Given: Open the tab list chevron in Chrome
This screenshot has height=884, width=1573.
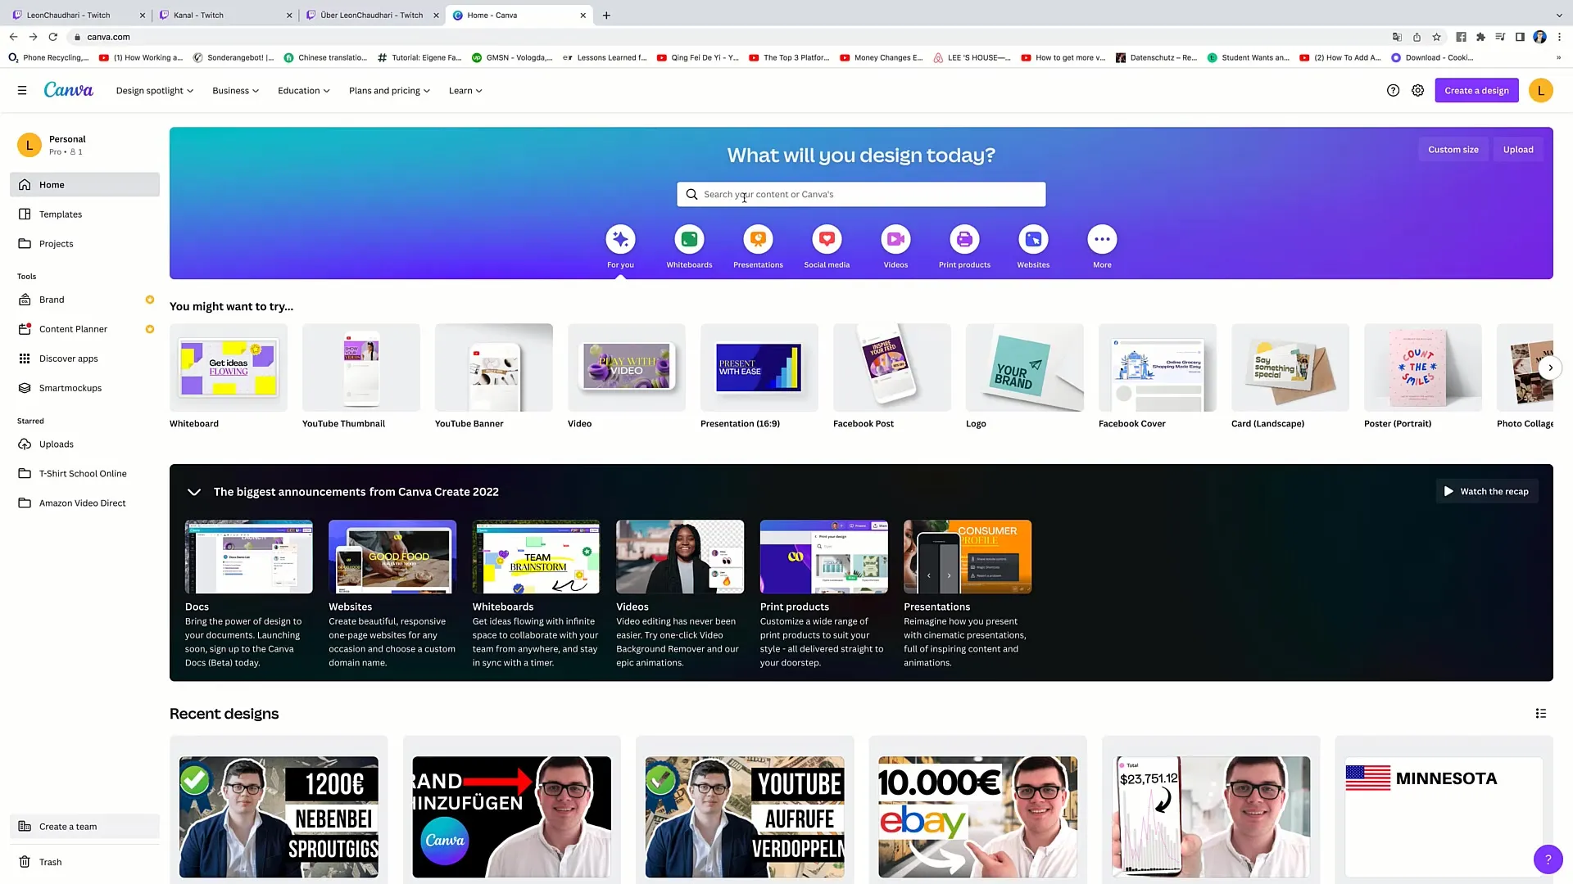Looking at the screenshot, I should [1559, 15].
